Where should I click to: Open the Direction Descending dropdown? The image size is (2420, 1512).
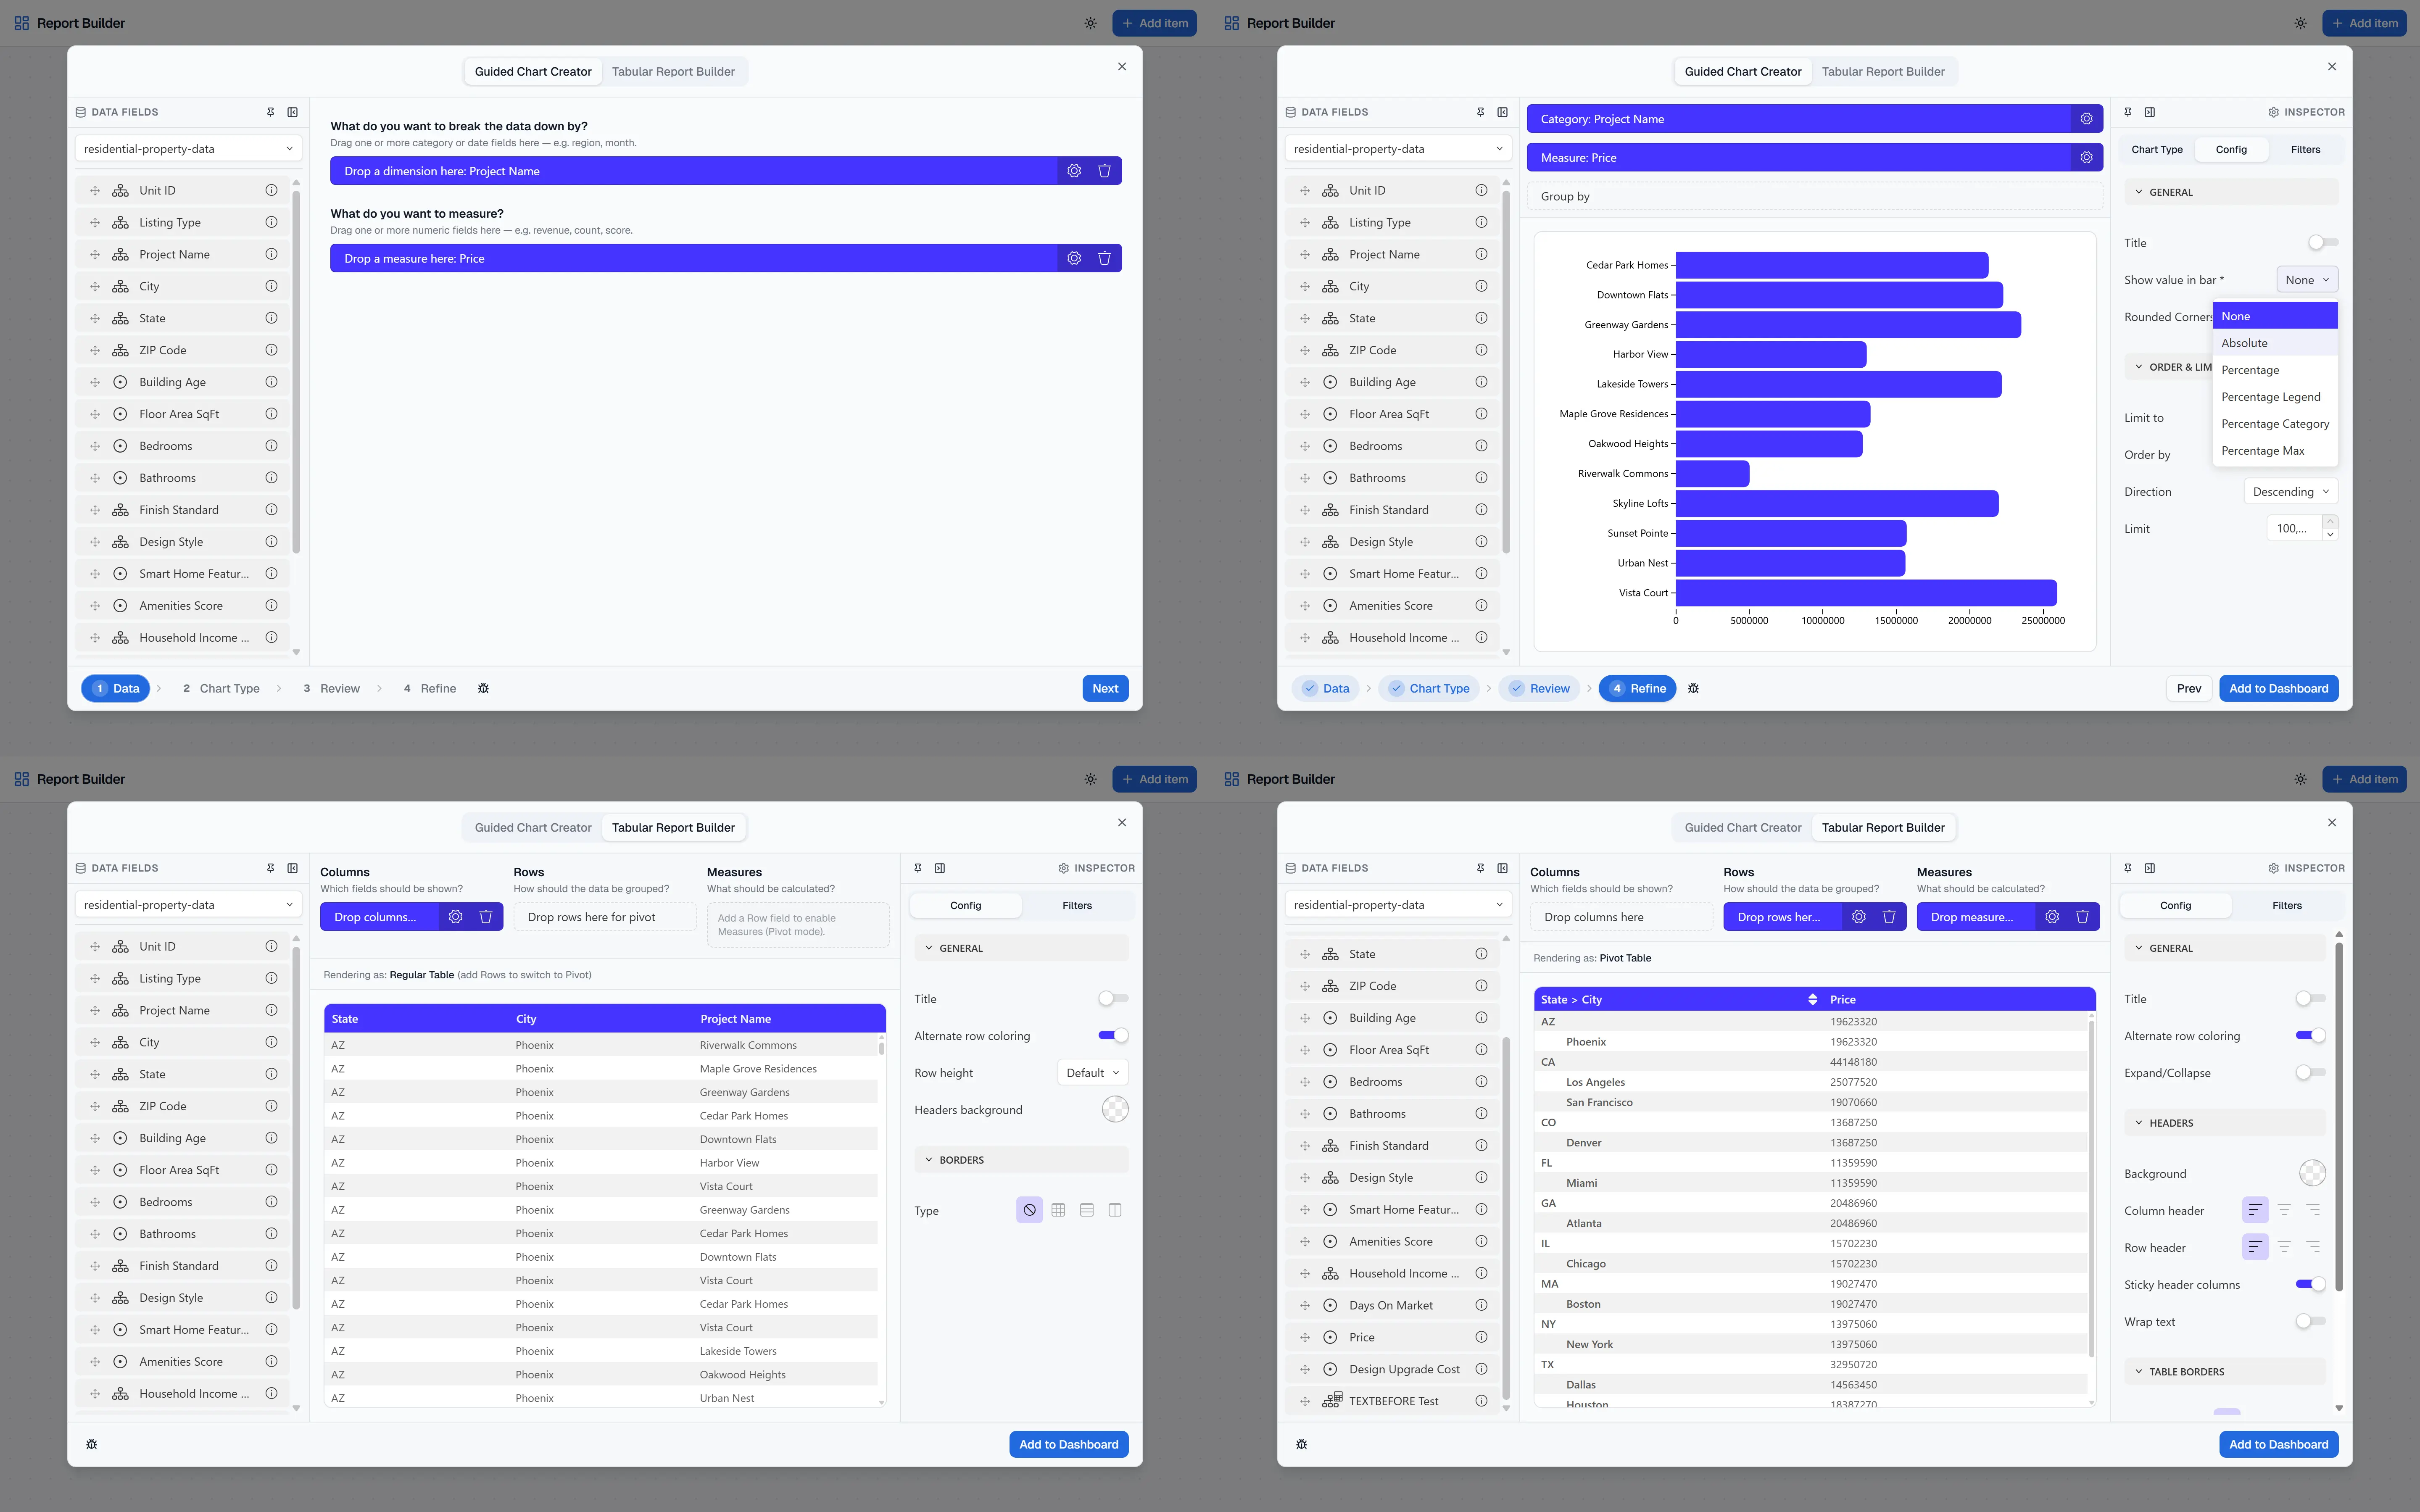[2290, 491]
